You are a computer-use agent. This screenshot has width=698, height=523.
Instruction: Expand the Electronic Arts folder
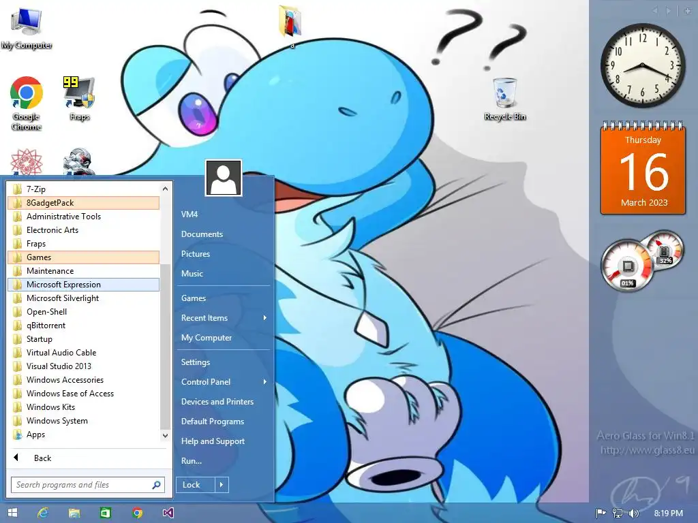pos(83,230)
